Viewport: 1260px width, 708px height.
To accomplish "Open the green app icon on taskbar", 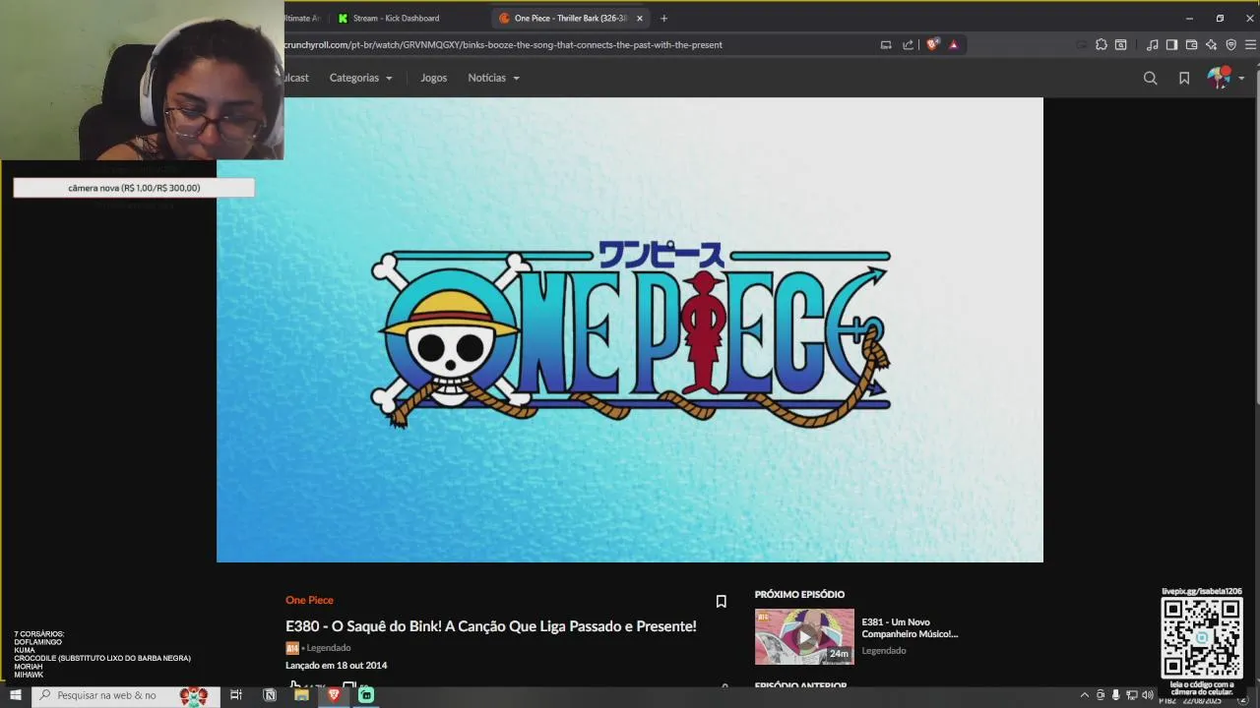I will point(366,695).
